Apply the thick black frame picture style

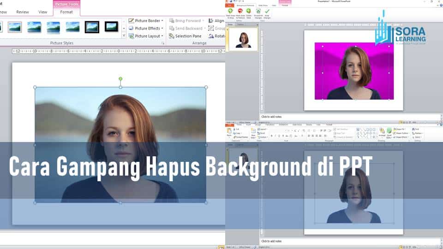111,27
